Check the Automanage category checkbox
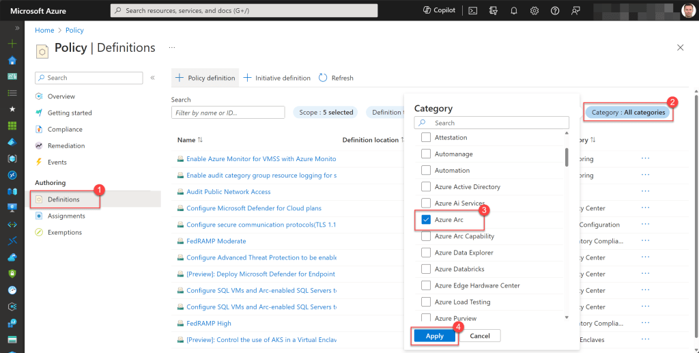This screenshot has width=699, height=353. tap(426, 154)
